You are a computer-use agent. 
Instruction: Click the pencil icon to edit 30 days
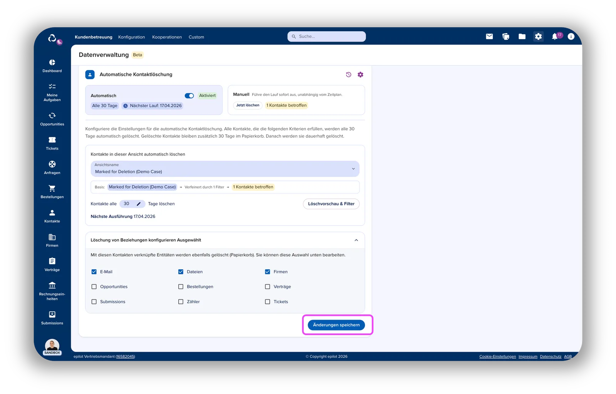[139, 204]
